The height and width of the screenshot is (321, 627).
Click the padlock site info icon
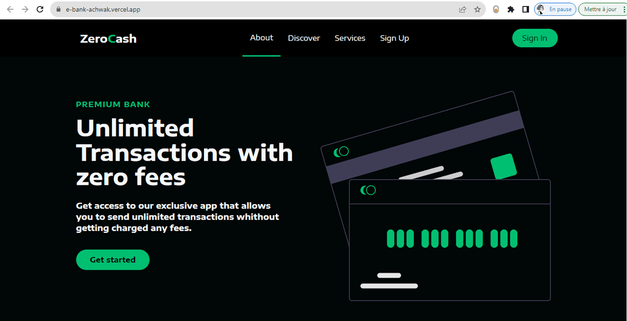(x=58, y=9)
